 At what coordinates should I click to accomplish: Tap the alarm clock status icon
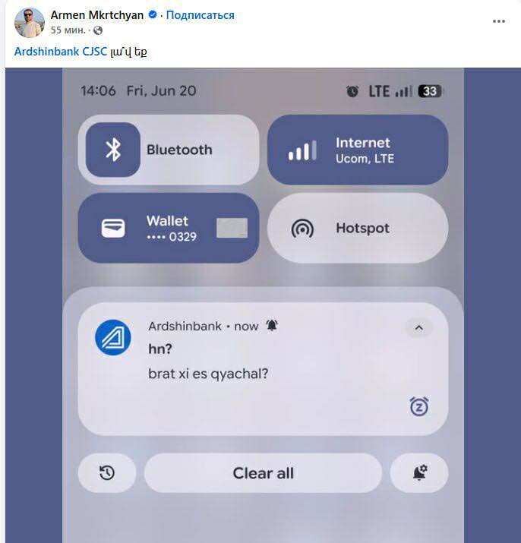pyautogui.click(x=352, y=91)
